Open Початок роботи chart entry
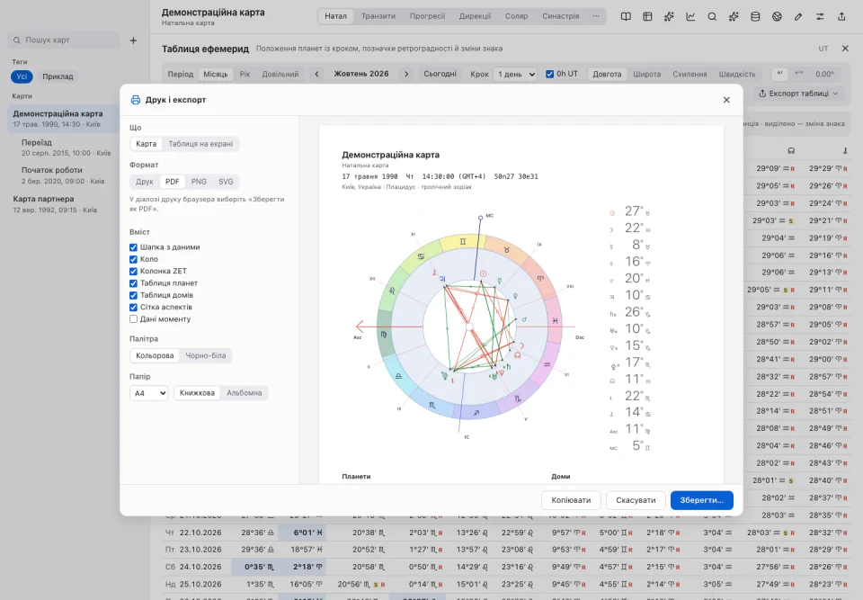The width and height of the screenshot is (863, 600). coord(65,175)
